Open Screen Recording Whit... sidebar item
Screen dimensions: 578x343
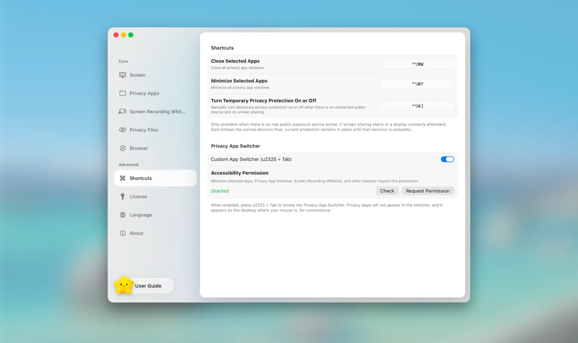(155, 112)
